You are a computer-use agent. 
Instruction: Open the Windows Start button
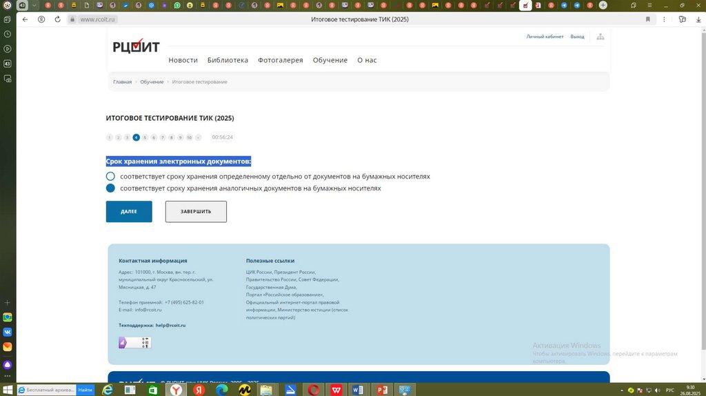pyautogui.click(x=8, y=390)
